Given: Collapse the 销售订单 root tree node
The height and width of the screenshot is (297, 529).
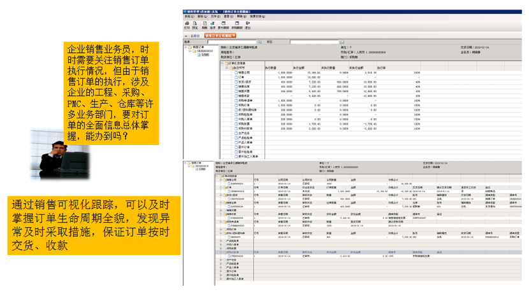Looking at the screenshot, I should pos(186,47).
